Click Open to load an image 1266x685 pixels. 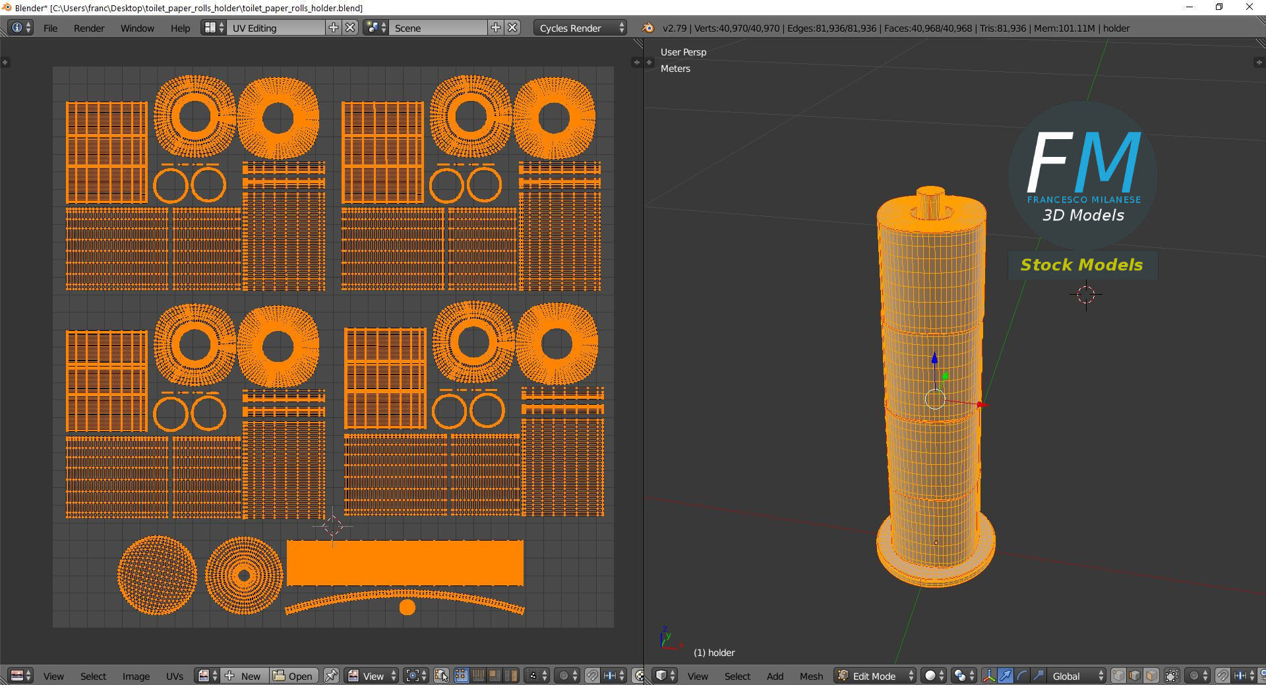[x=293, y=676]
